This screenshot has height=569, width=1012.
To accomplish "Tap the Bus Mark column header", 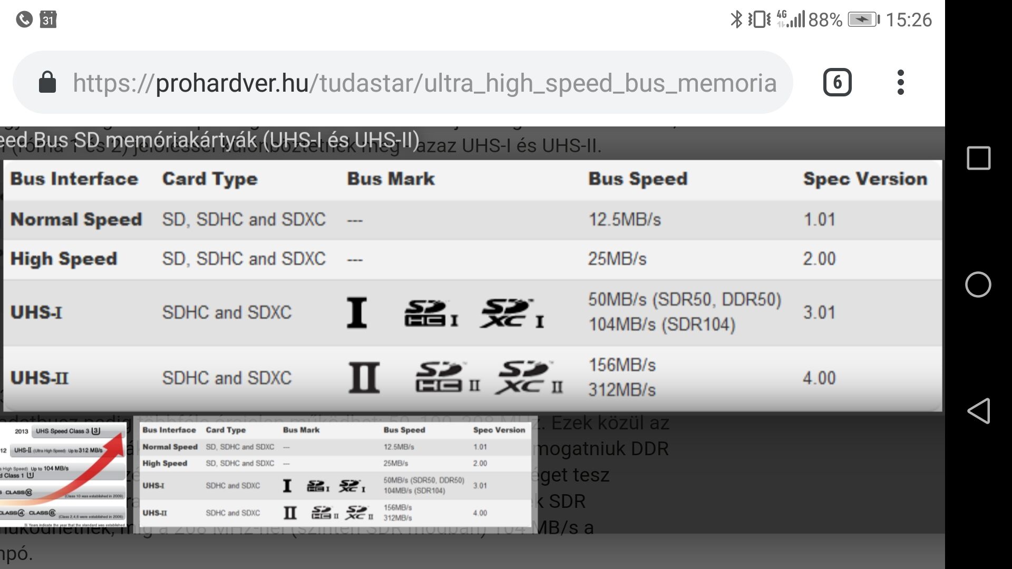I will coord(391,179).
